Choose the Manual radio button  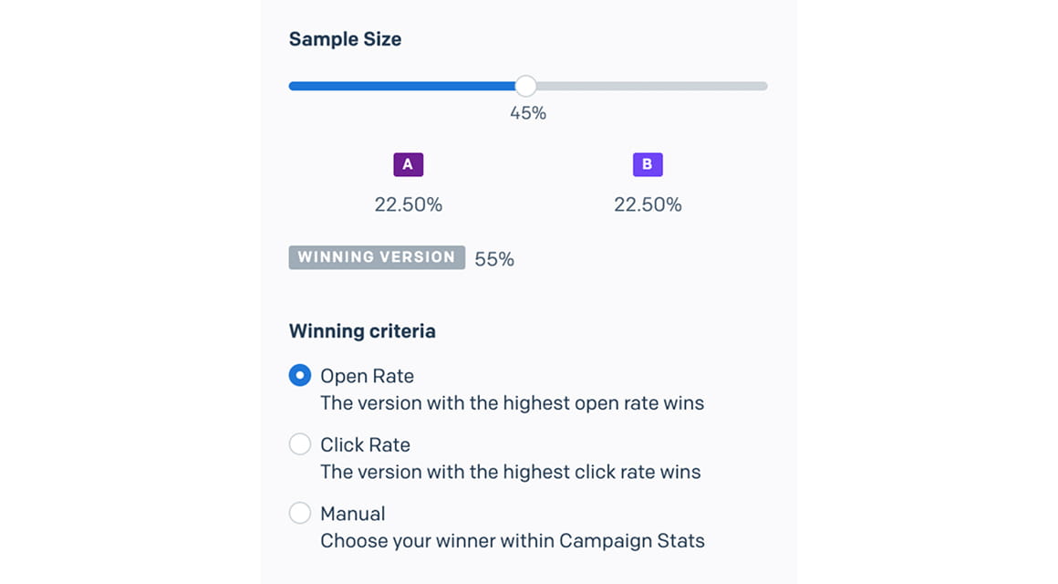click(x=300, y=513)
